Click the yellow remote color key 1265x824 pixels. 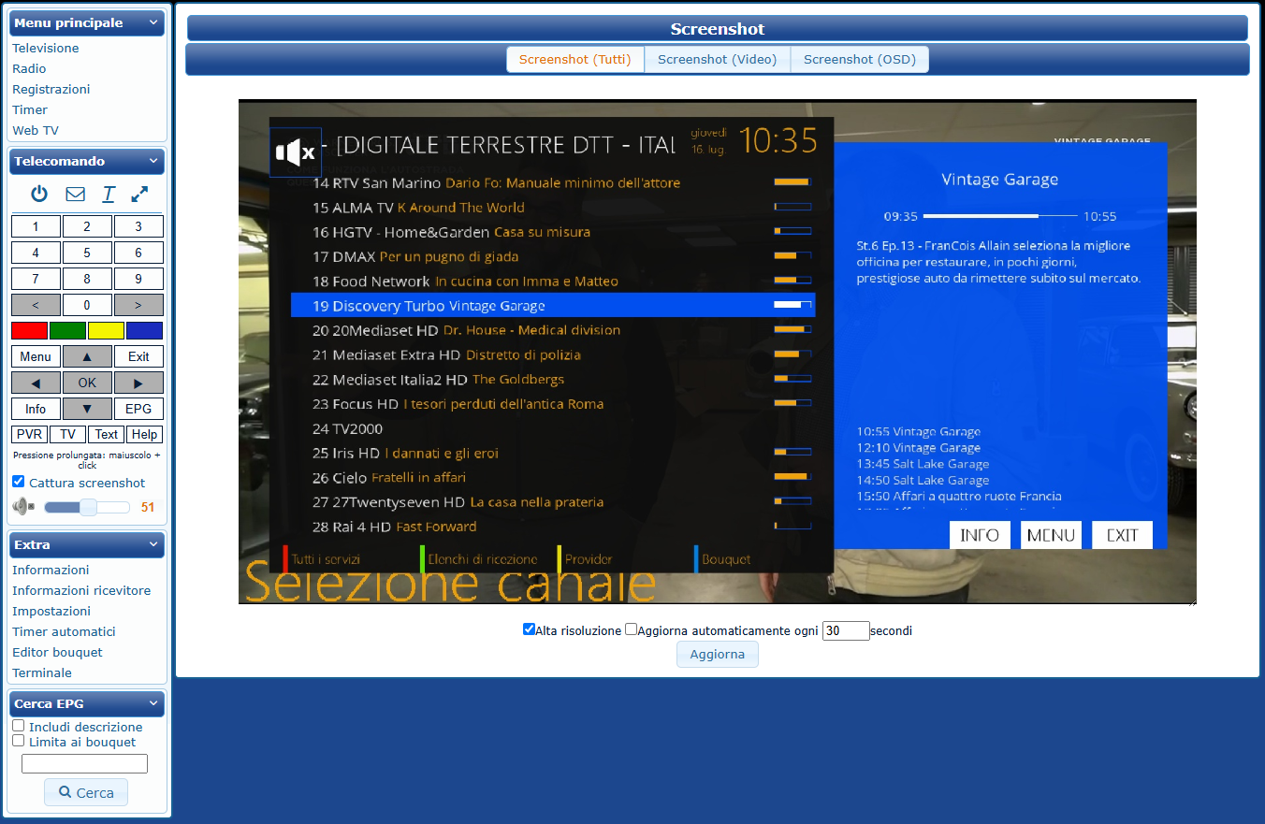tap(106, 330)
